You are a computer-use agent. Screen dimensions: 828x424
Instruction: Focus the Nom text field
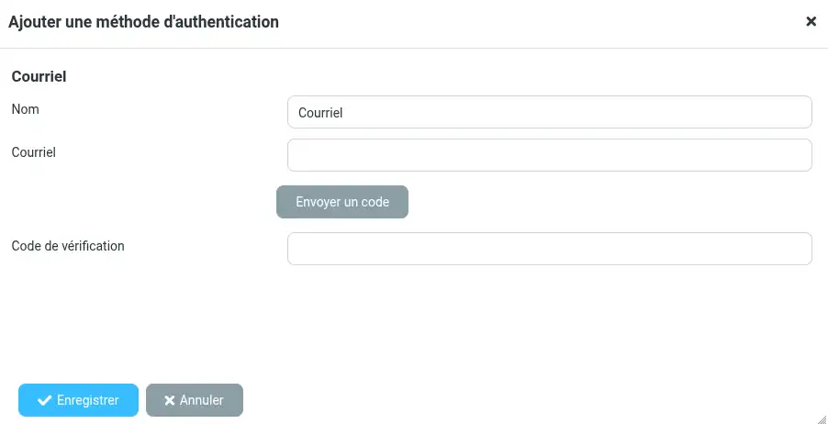click(x=549, y=113)
